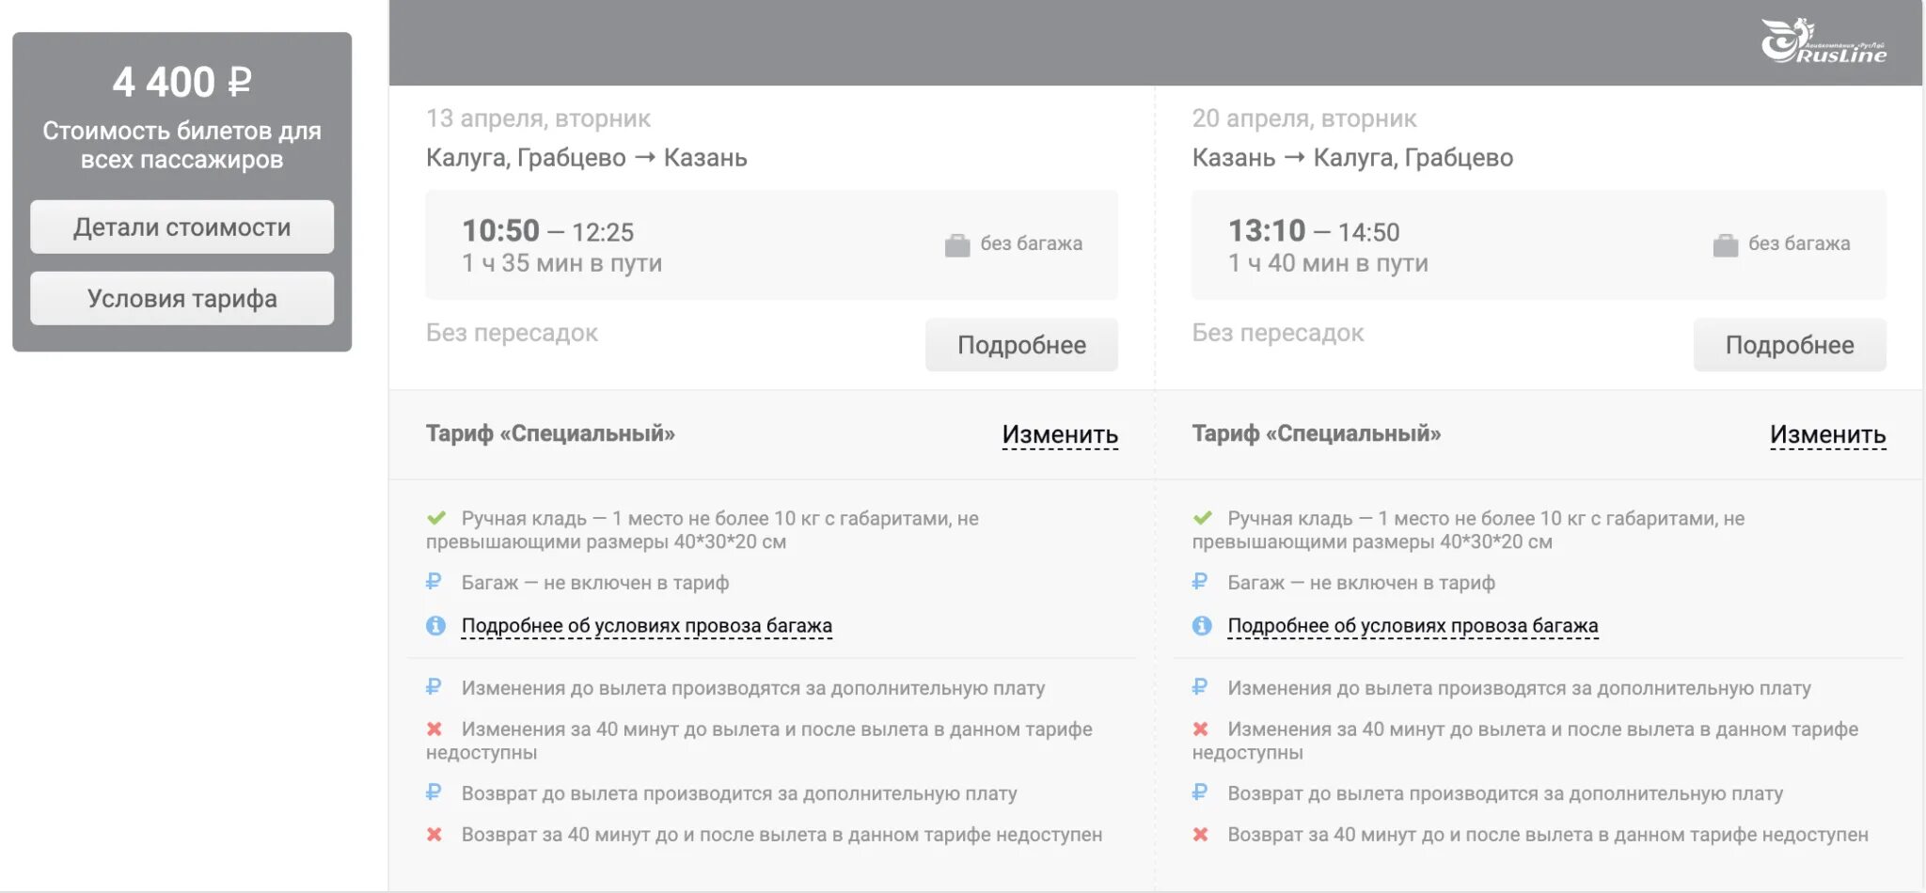Click the '13 апреля, вторник' date
The image size is (1926, 893).
tap(538, 118)
